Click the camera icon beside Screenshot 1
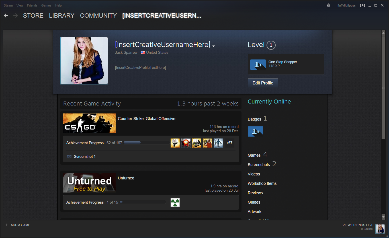The width and height of the screenshot is (389, 238). (69, 156)
